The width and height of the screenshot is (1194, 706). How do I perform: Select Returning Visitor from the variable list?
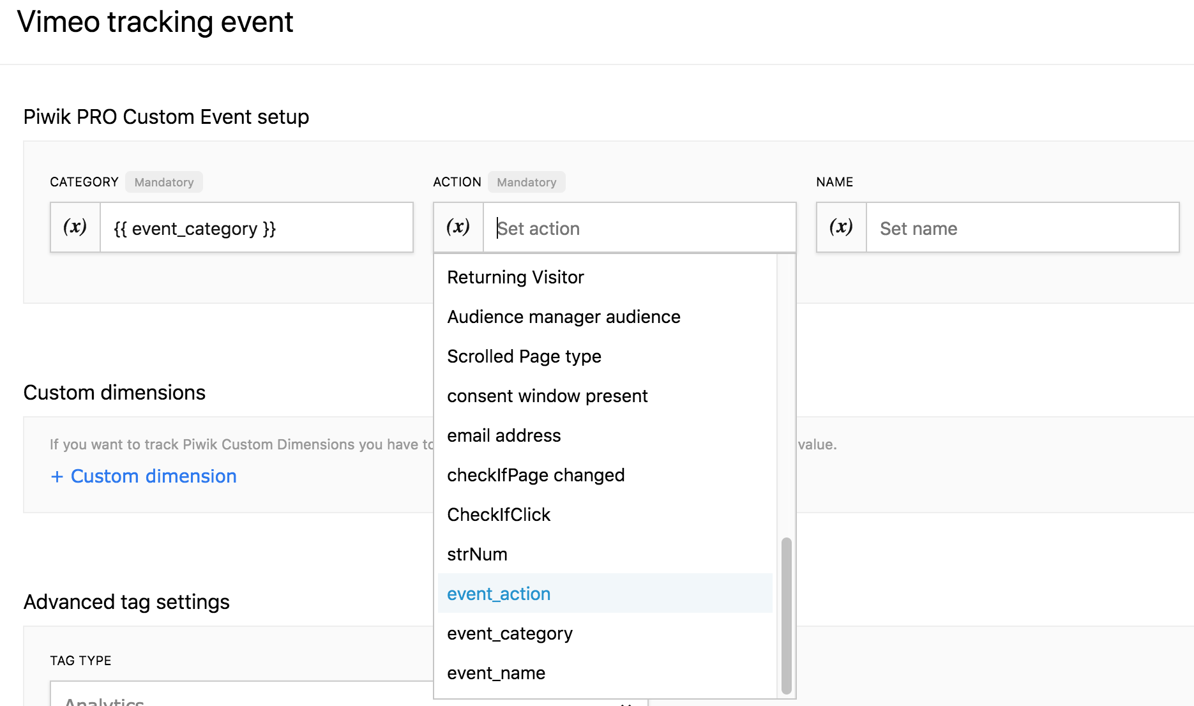pyautogui.click(x=605, y=277)
